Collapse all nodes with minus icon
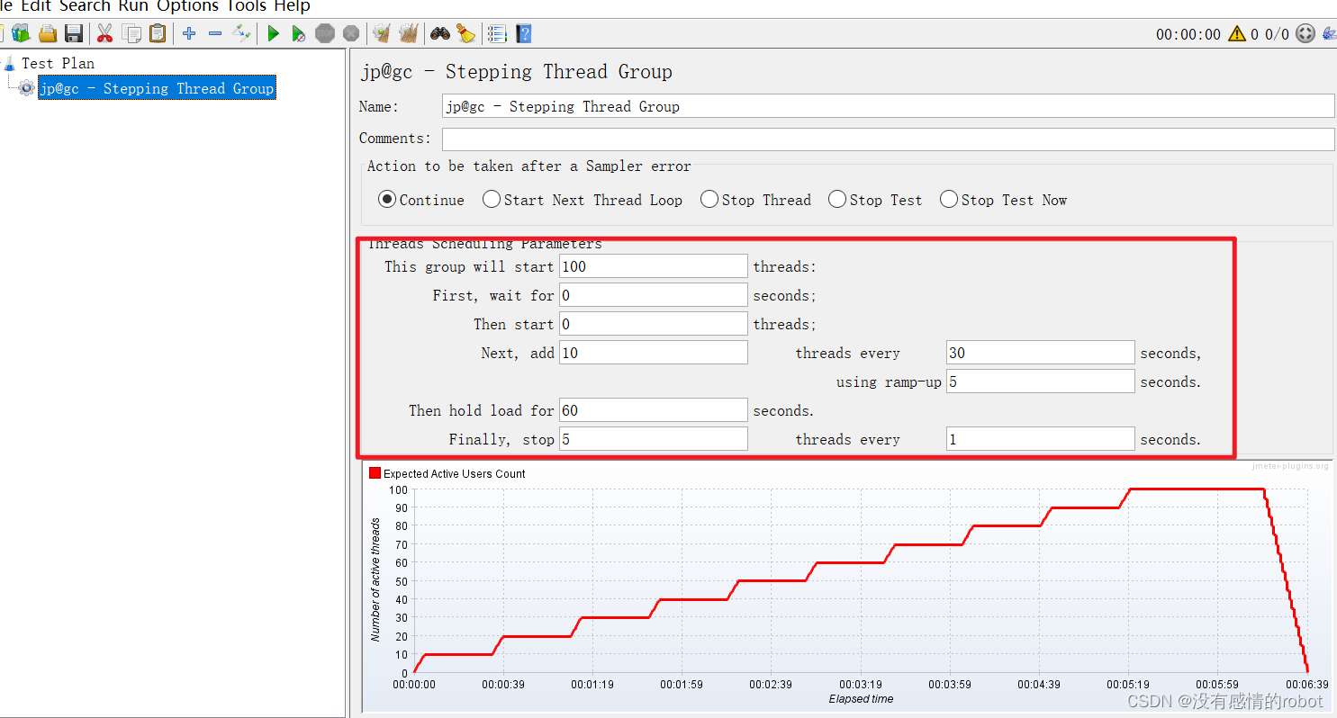The width and height of the screenshot is (1337, 718). point(215,33)
